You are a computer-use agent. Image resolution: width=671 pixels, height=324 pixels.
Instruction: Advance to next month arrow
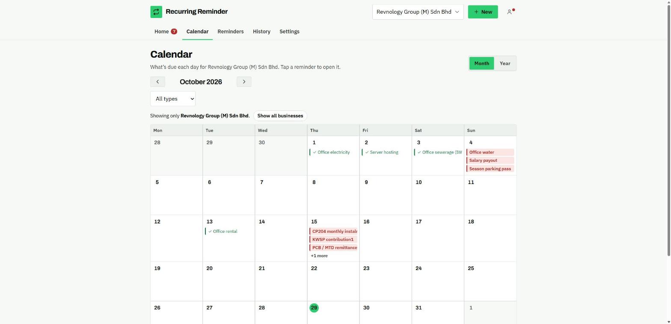tap(244, 82)
